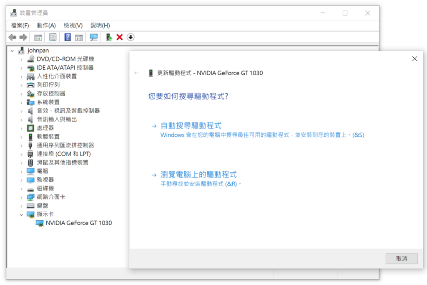Select 音效、視訊及遊戲控制器 tree label
Image resolution: width=427 pixels, height=285 pixels.
pos(68,111)
